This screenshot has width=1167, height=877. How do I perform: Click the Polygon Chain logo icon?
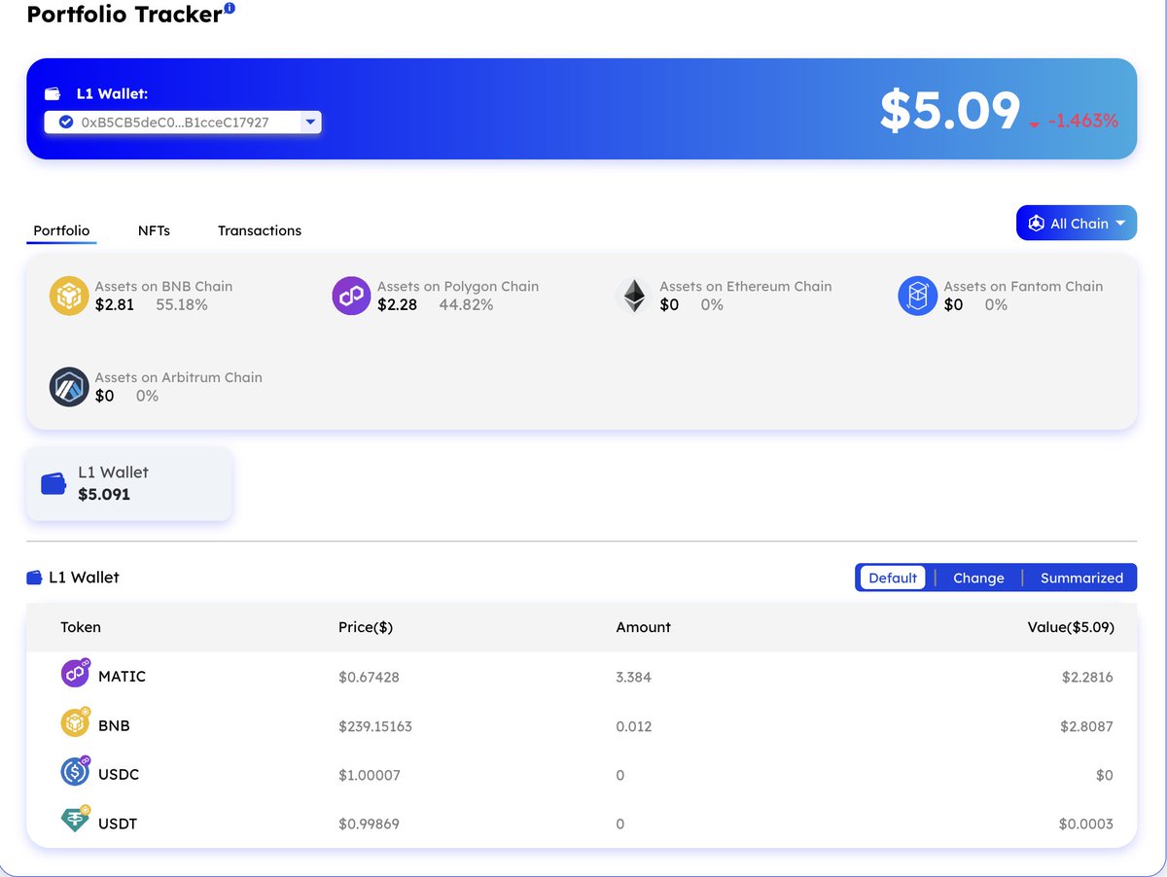(351, 296)
